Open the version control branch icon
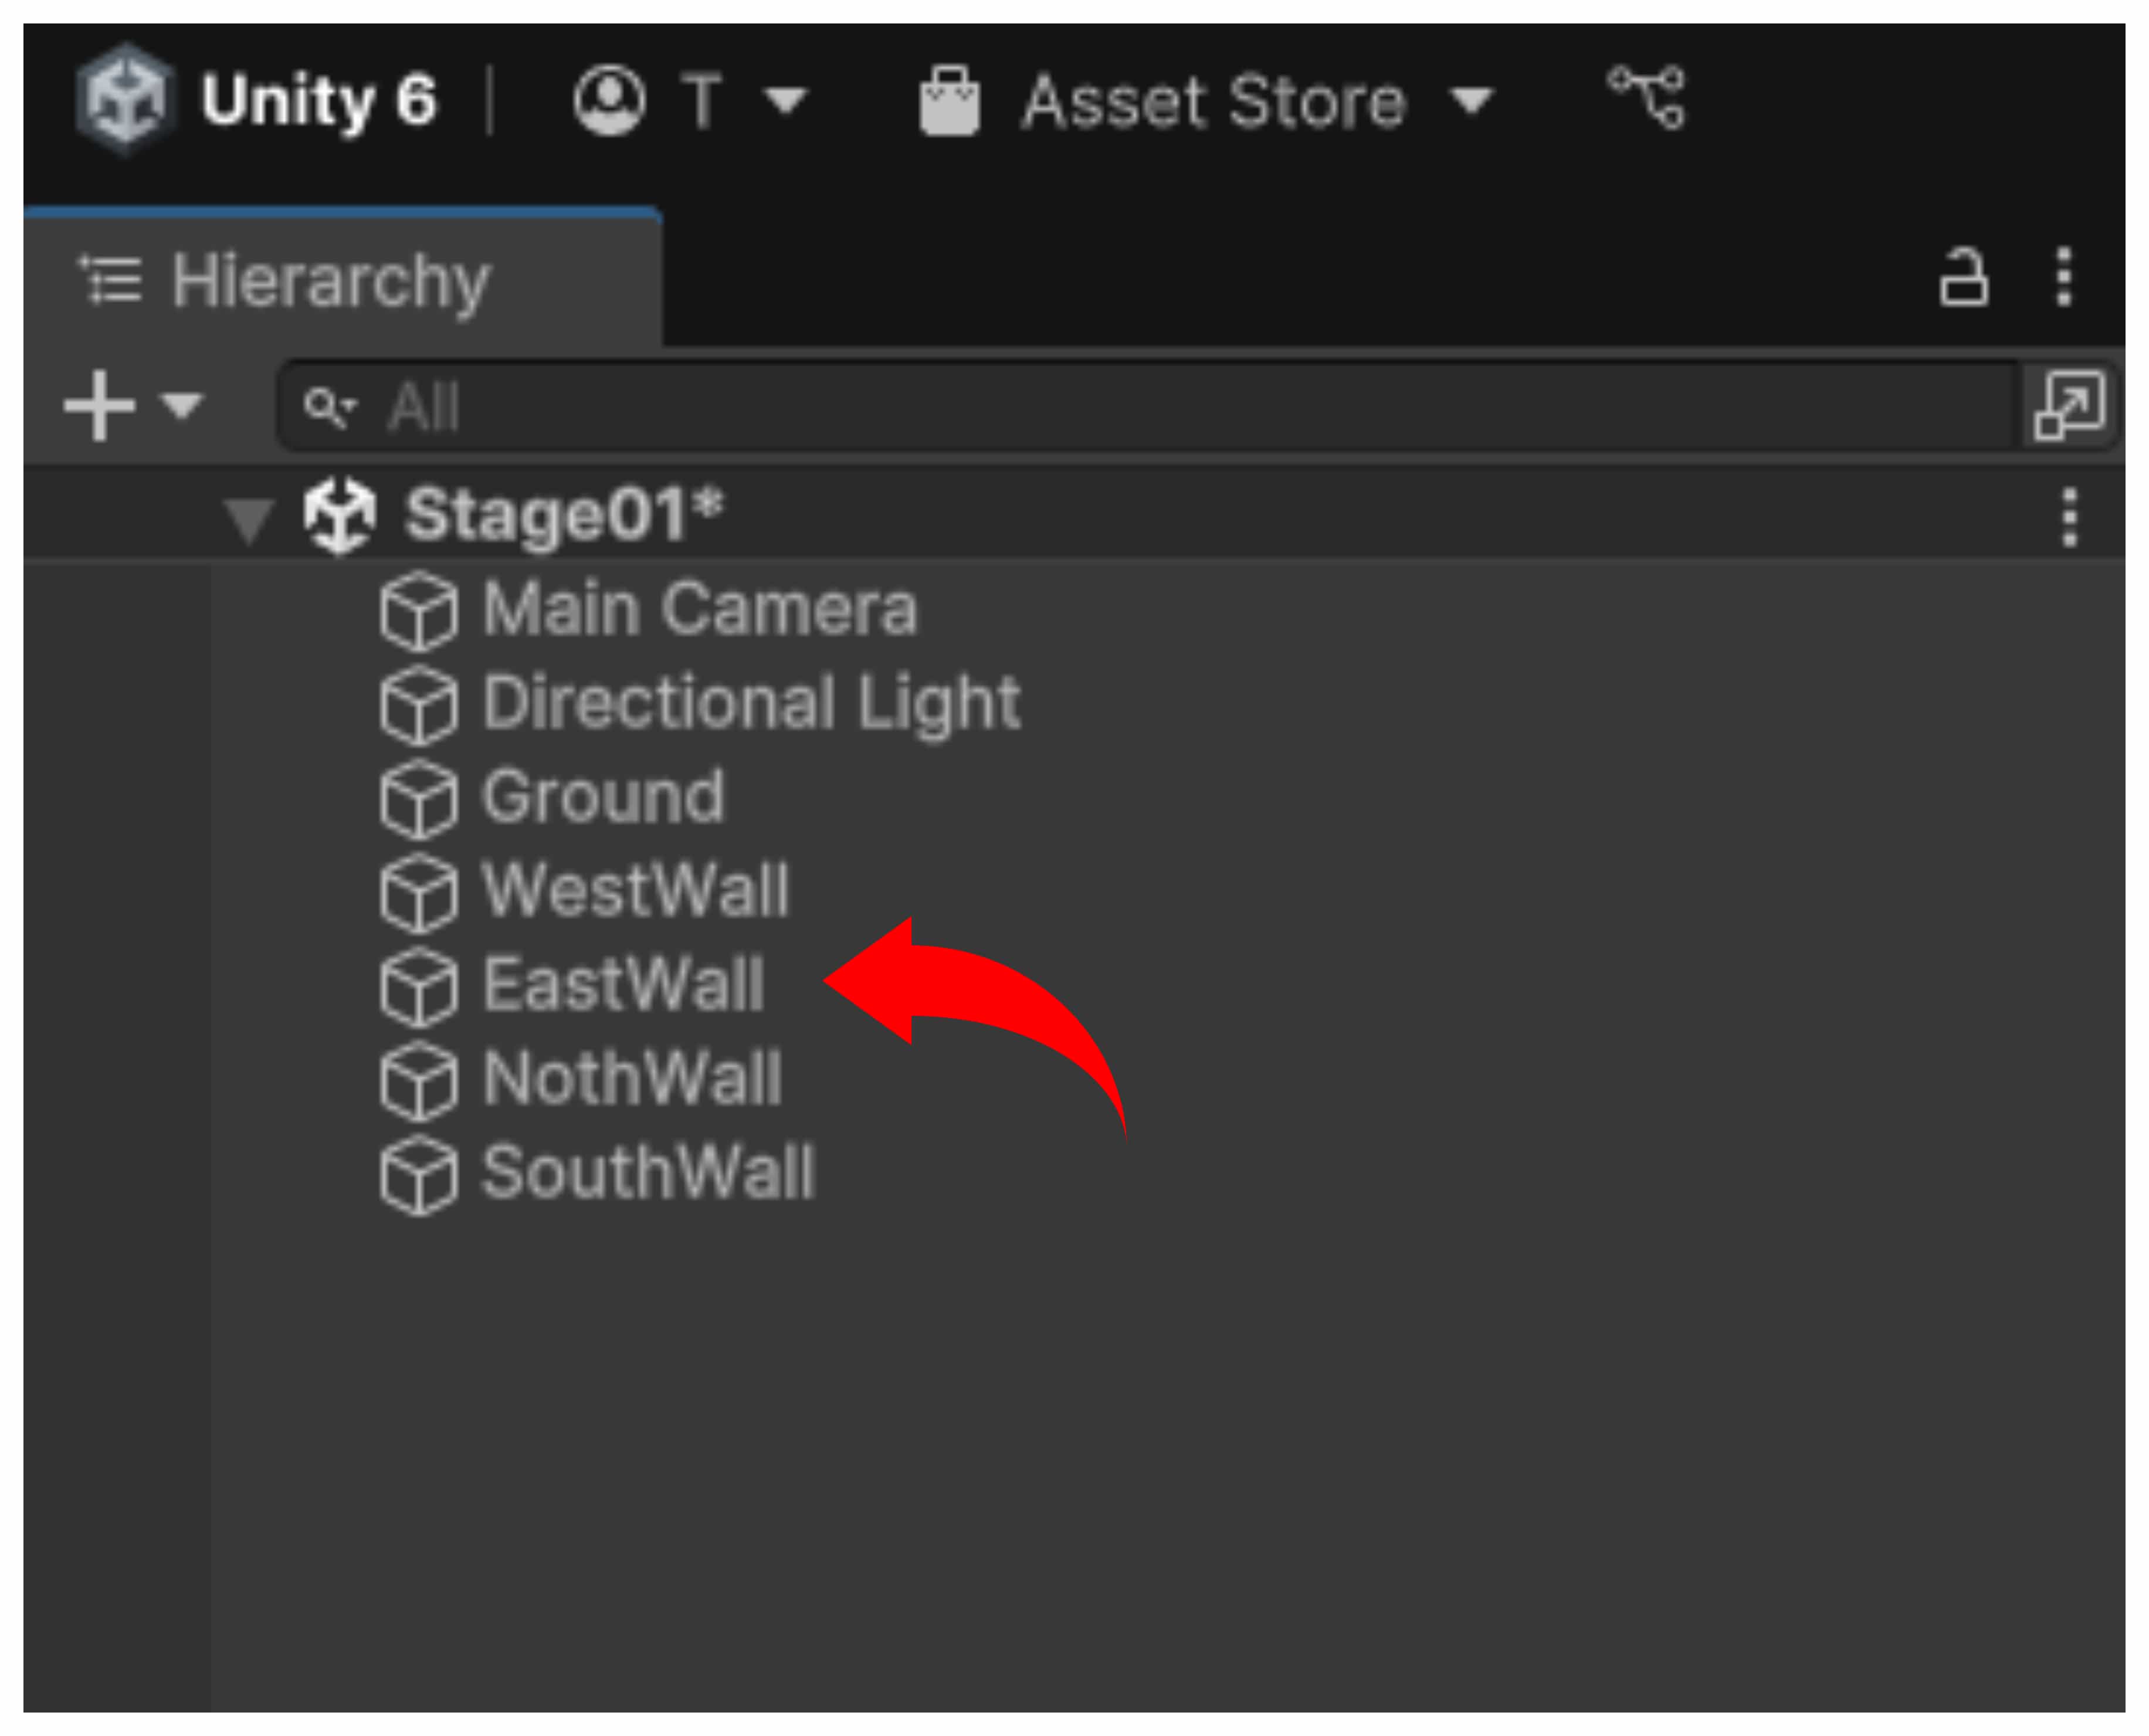Viewport: 2149px width, 1736px height. pos(1646,97)
